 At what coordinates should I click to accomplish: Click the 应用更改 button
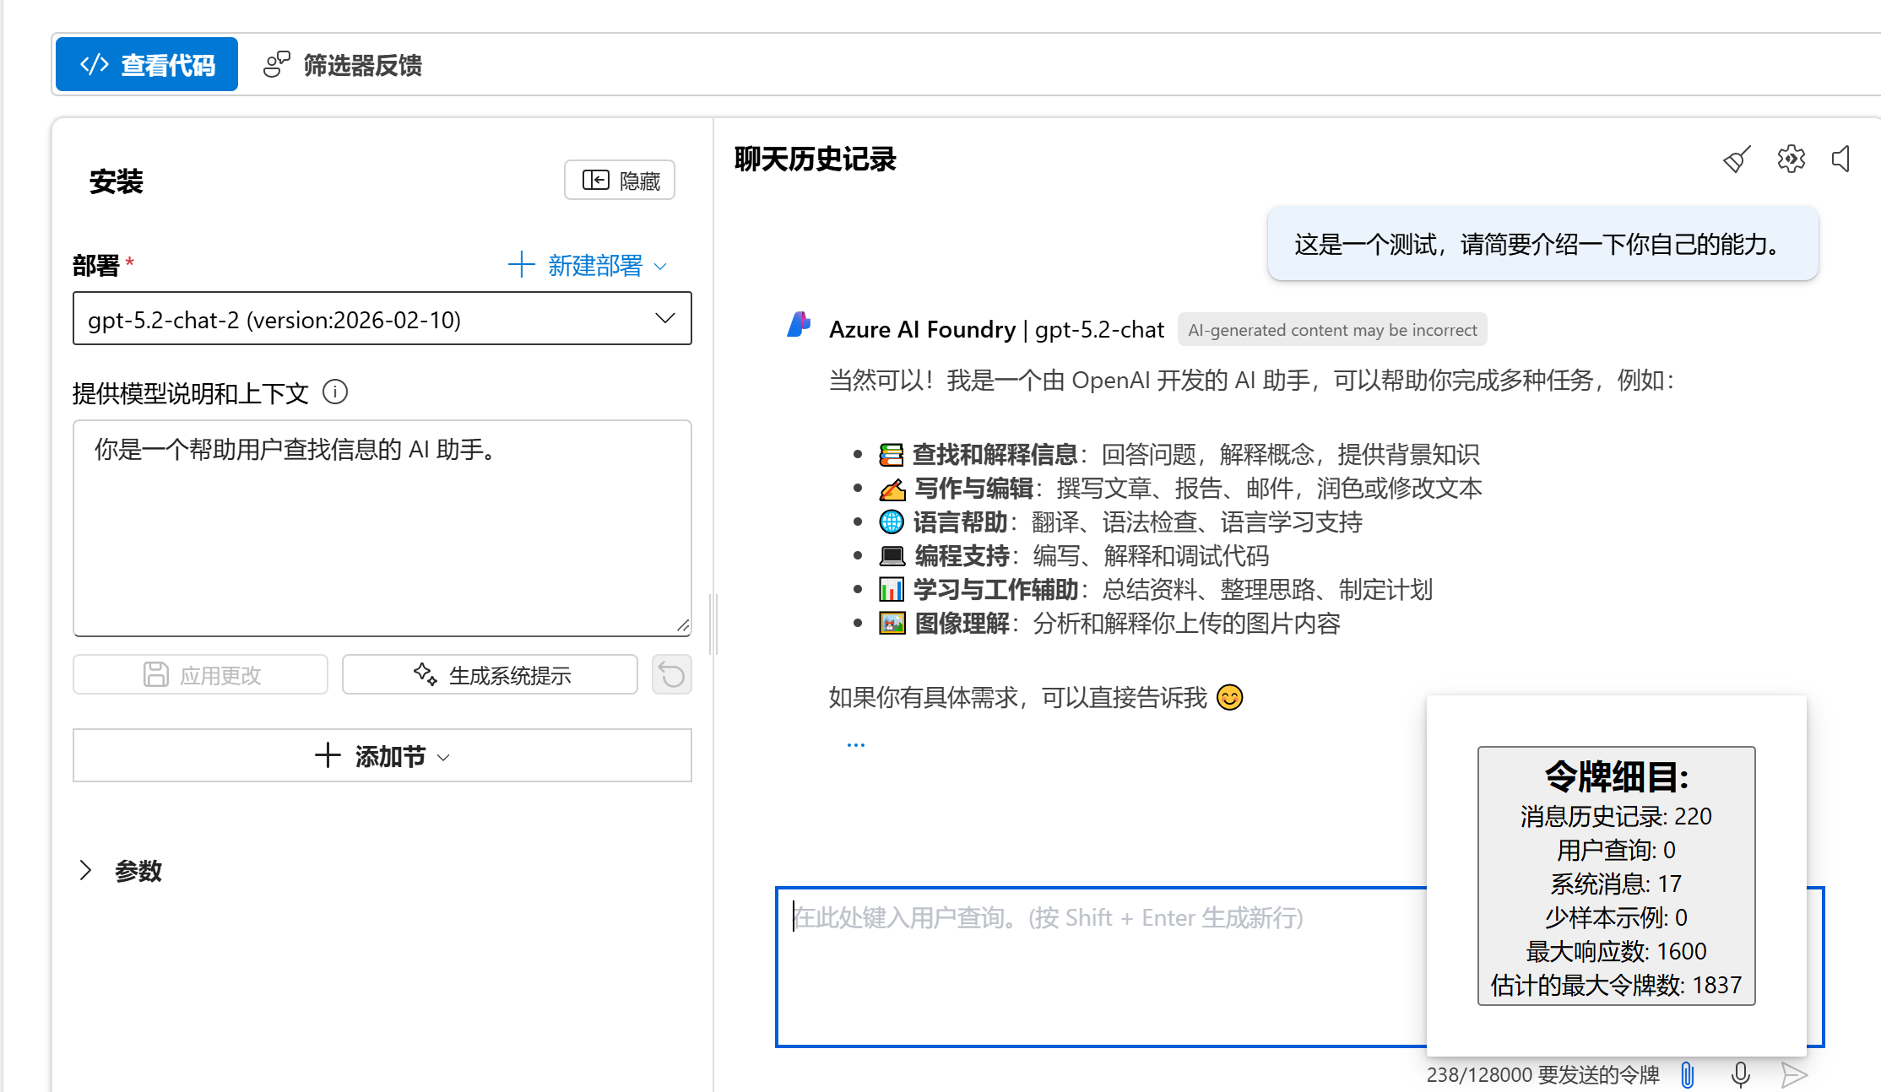coord(200,675)
